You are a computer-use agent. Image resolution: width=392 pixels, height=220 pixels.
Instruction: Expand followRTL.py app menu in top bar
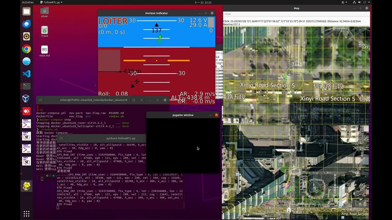pyautogui.click(x=51, y=2)
